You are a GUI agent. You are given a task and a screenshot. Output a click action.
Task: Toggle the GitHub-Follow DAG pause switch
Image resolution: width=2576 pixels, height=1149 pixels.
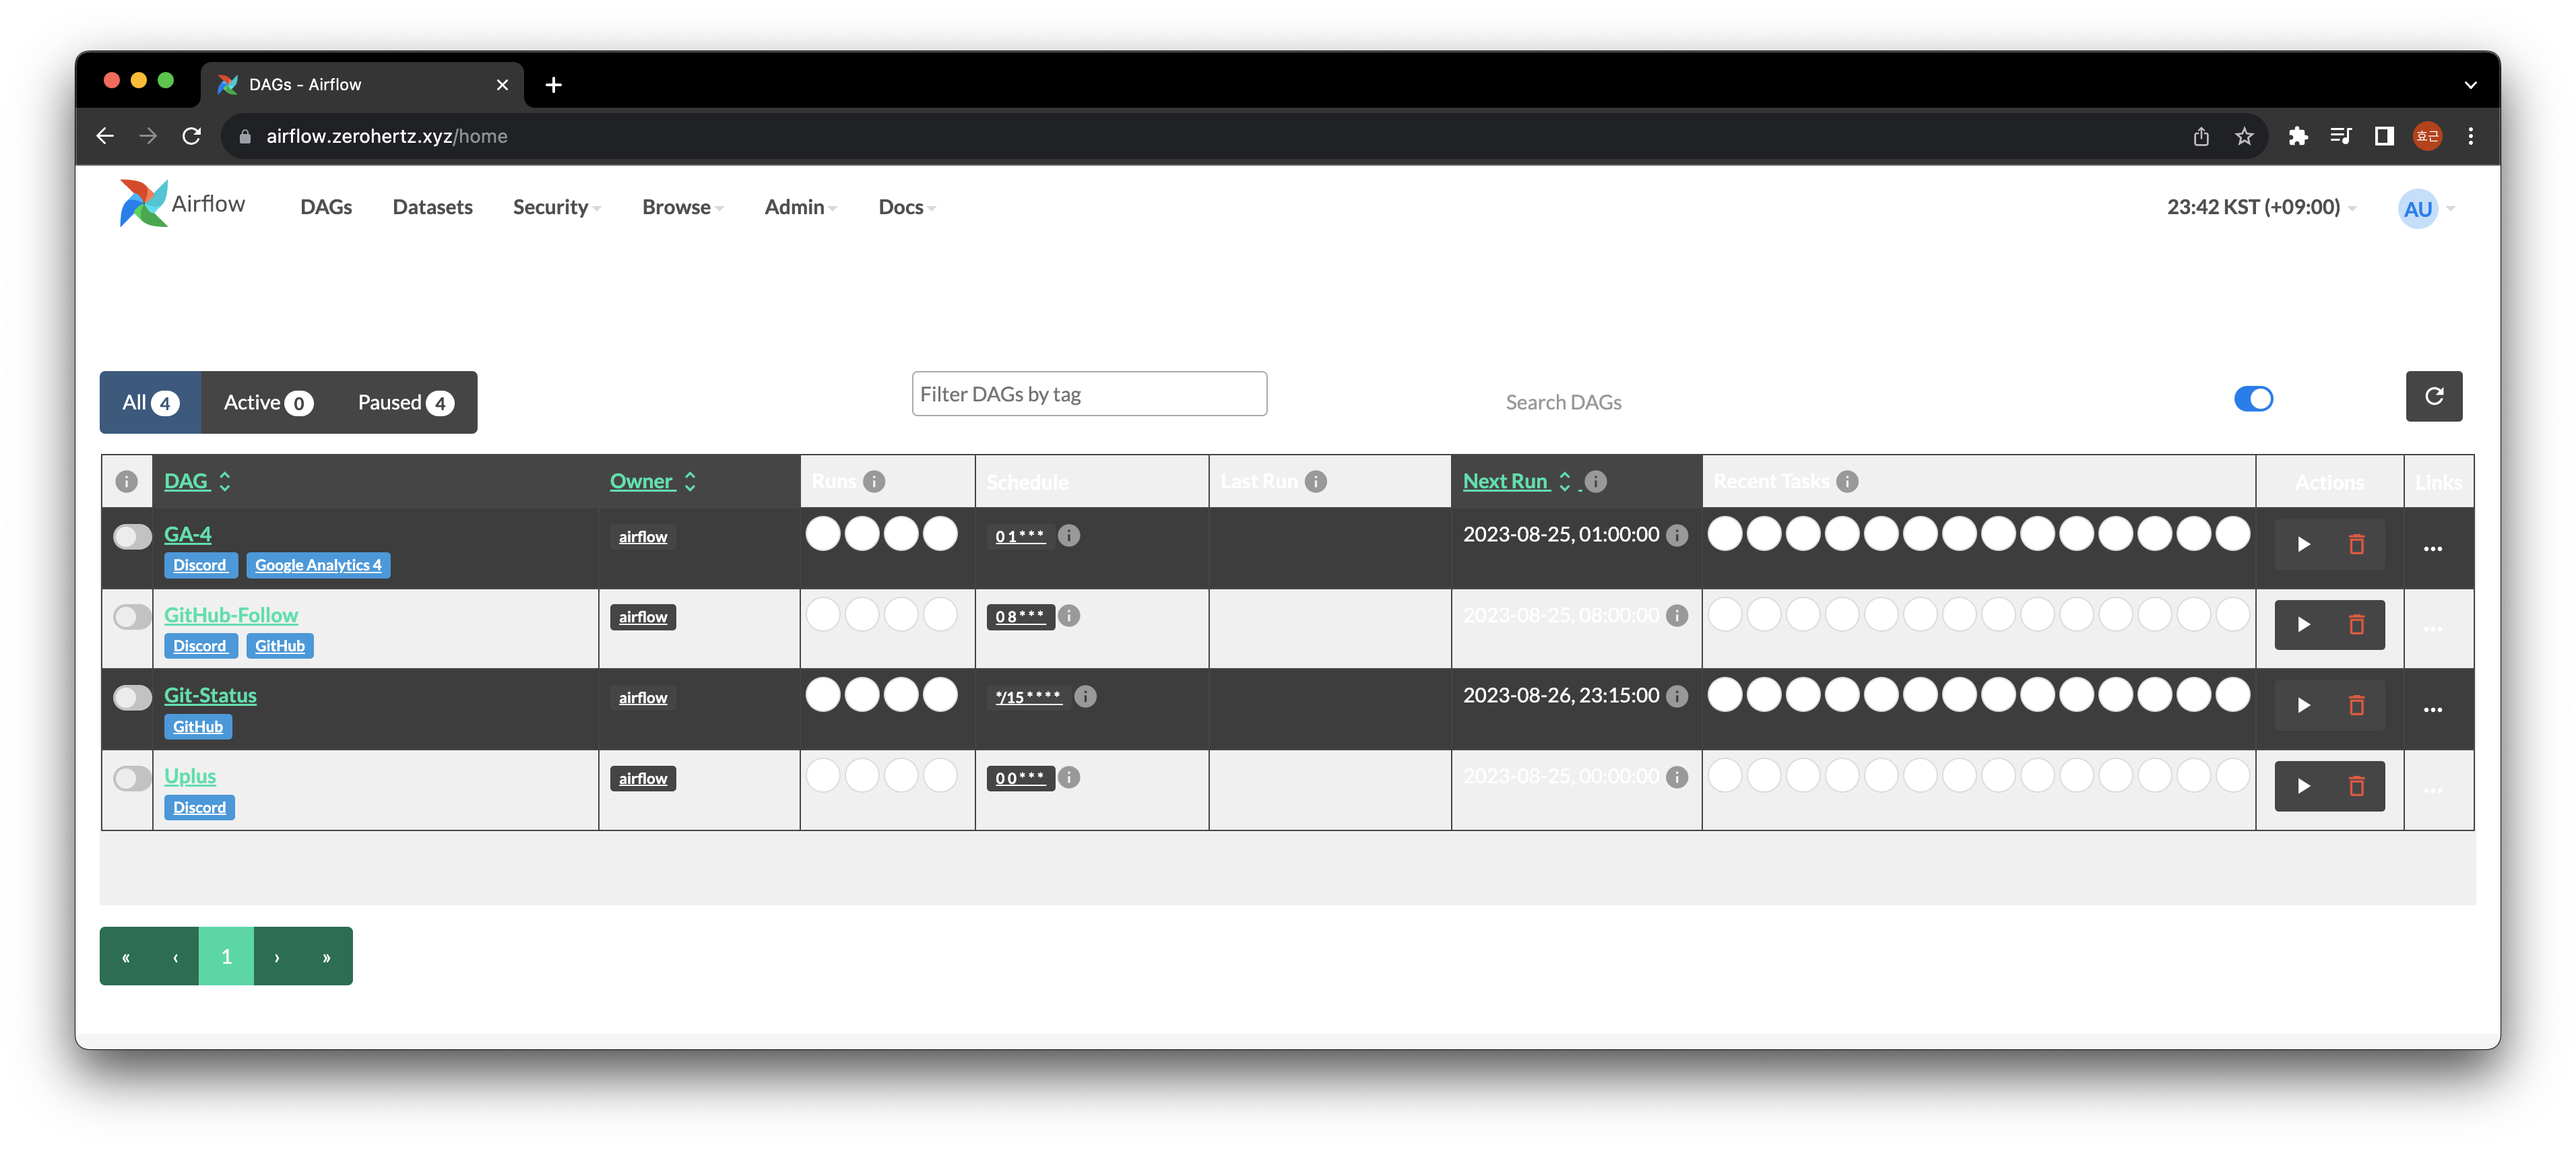(132, 617)
